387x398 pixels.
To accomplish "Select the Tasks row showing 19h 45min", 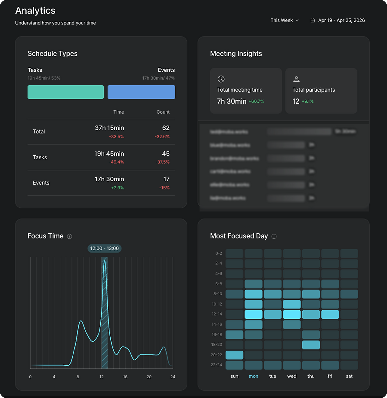I will [x=101, y=157].
